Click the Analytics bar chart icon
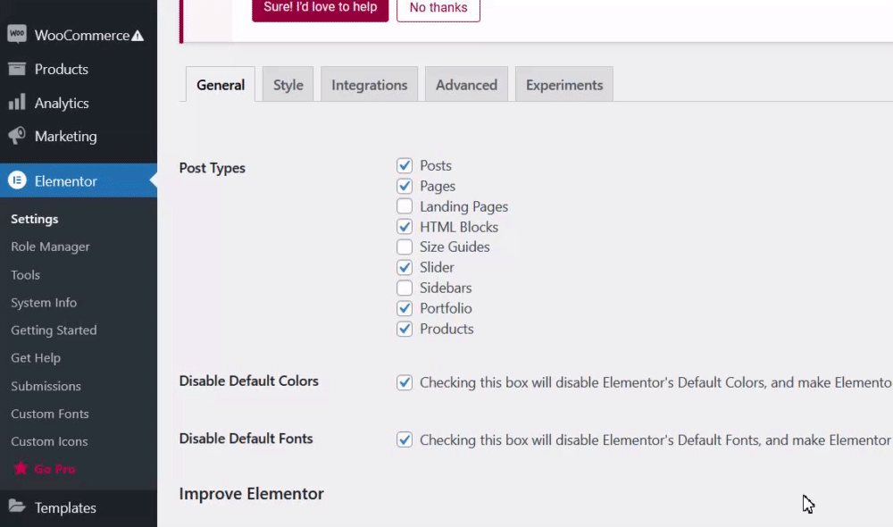 tap(17, 102)
